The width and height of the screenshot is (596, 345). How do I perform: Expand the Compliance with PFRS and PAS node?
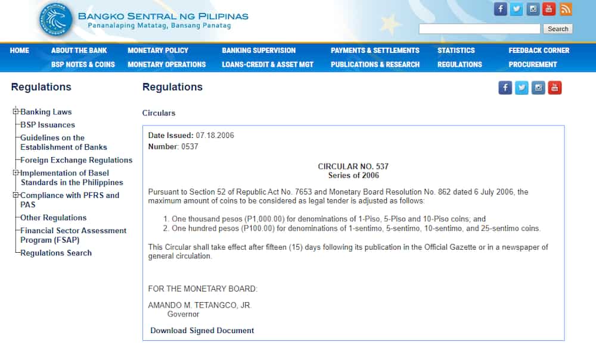[x=15, y=195]
